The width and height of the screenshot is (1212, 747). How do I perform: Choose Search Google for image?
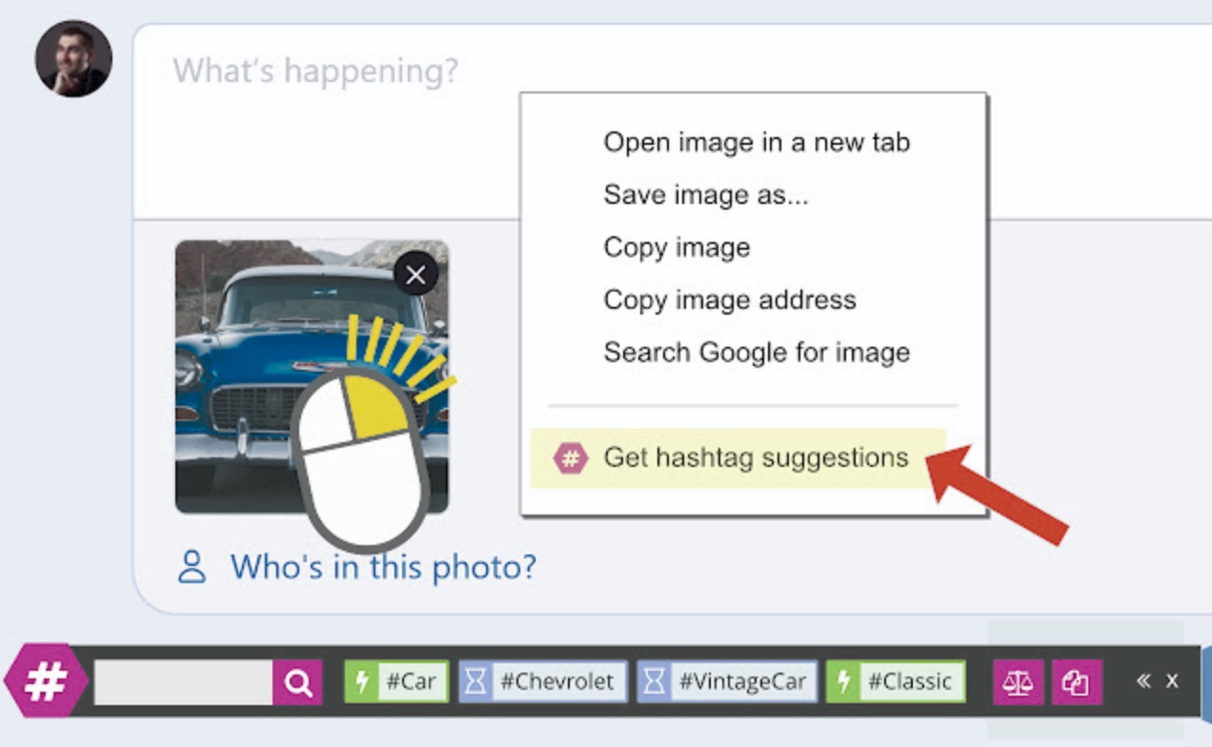coord(757,353)
